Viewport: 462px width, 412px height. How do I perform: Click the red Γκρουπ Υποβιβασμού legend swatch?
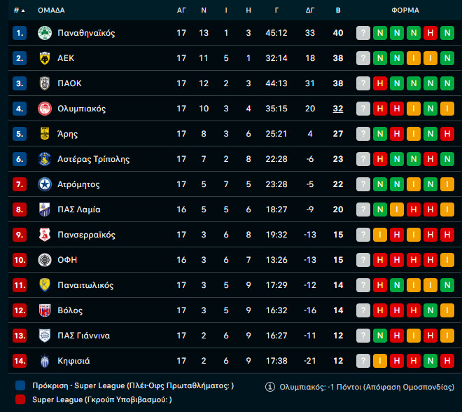[20, 399]
